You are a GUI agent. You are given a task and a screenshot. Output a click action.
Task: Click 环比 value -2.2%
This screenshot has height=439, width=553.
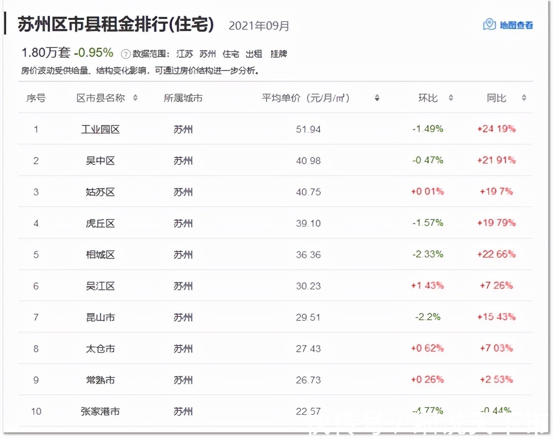[x=428, y=317]
